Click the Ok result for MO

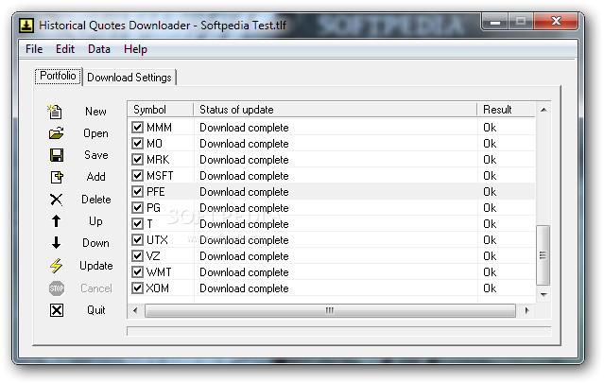(490, 144)
